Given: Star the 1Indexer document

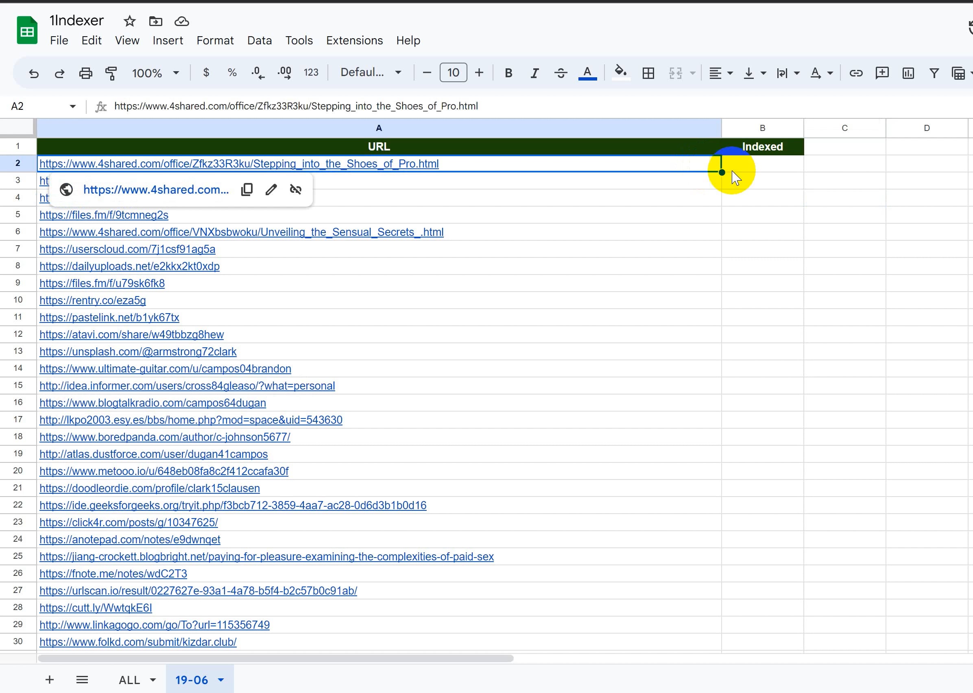Looking at the screenshot, I should coord(129,21).
